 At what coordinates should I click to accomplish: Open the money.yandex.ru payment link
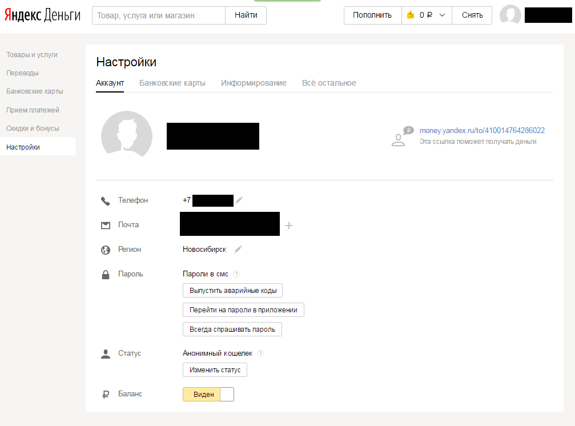tap(482, 130)
